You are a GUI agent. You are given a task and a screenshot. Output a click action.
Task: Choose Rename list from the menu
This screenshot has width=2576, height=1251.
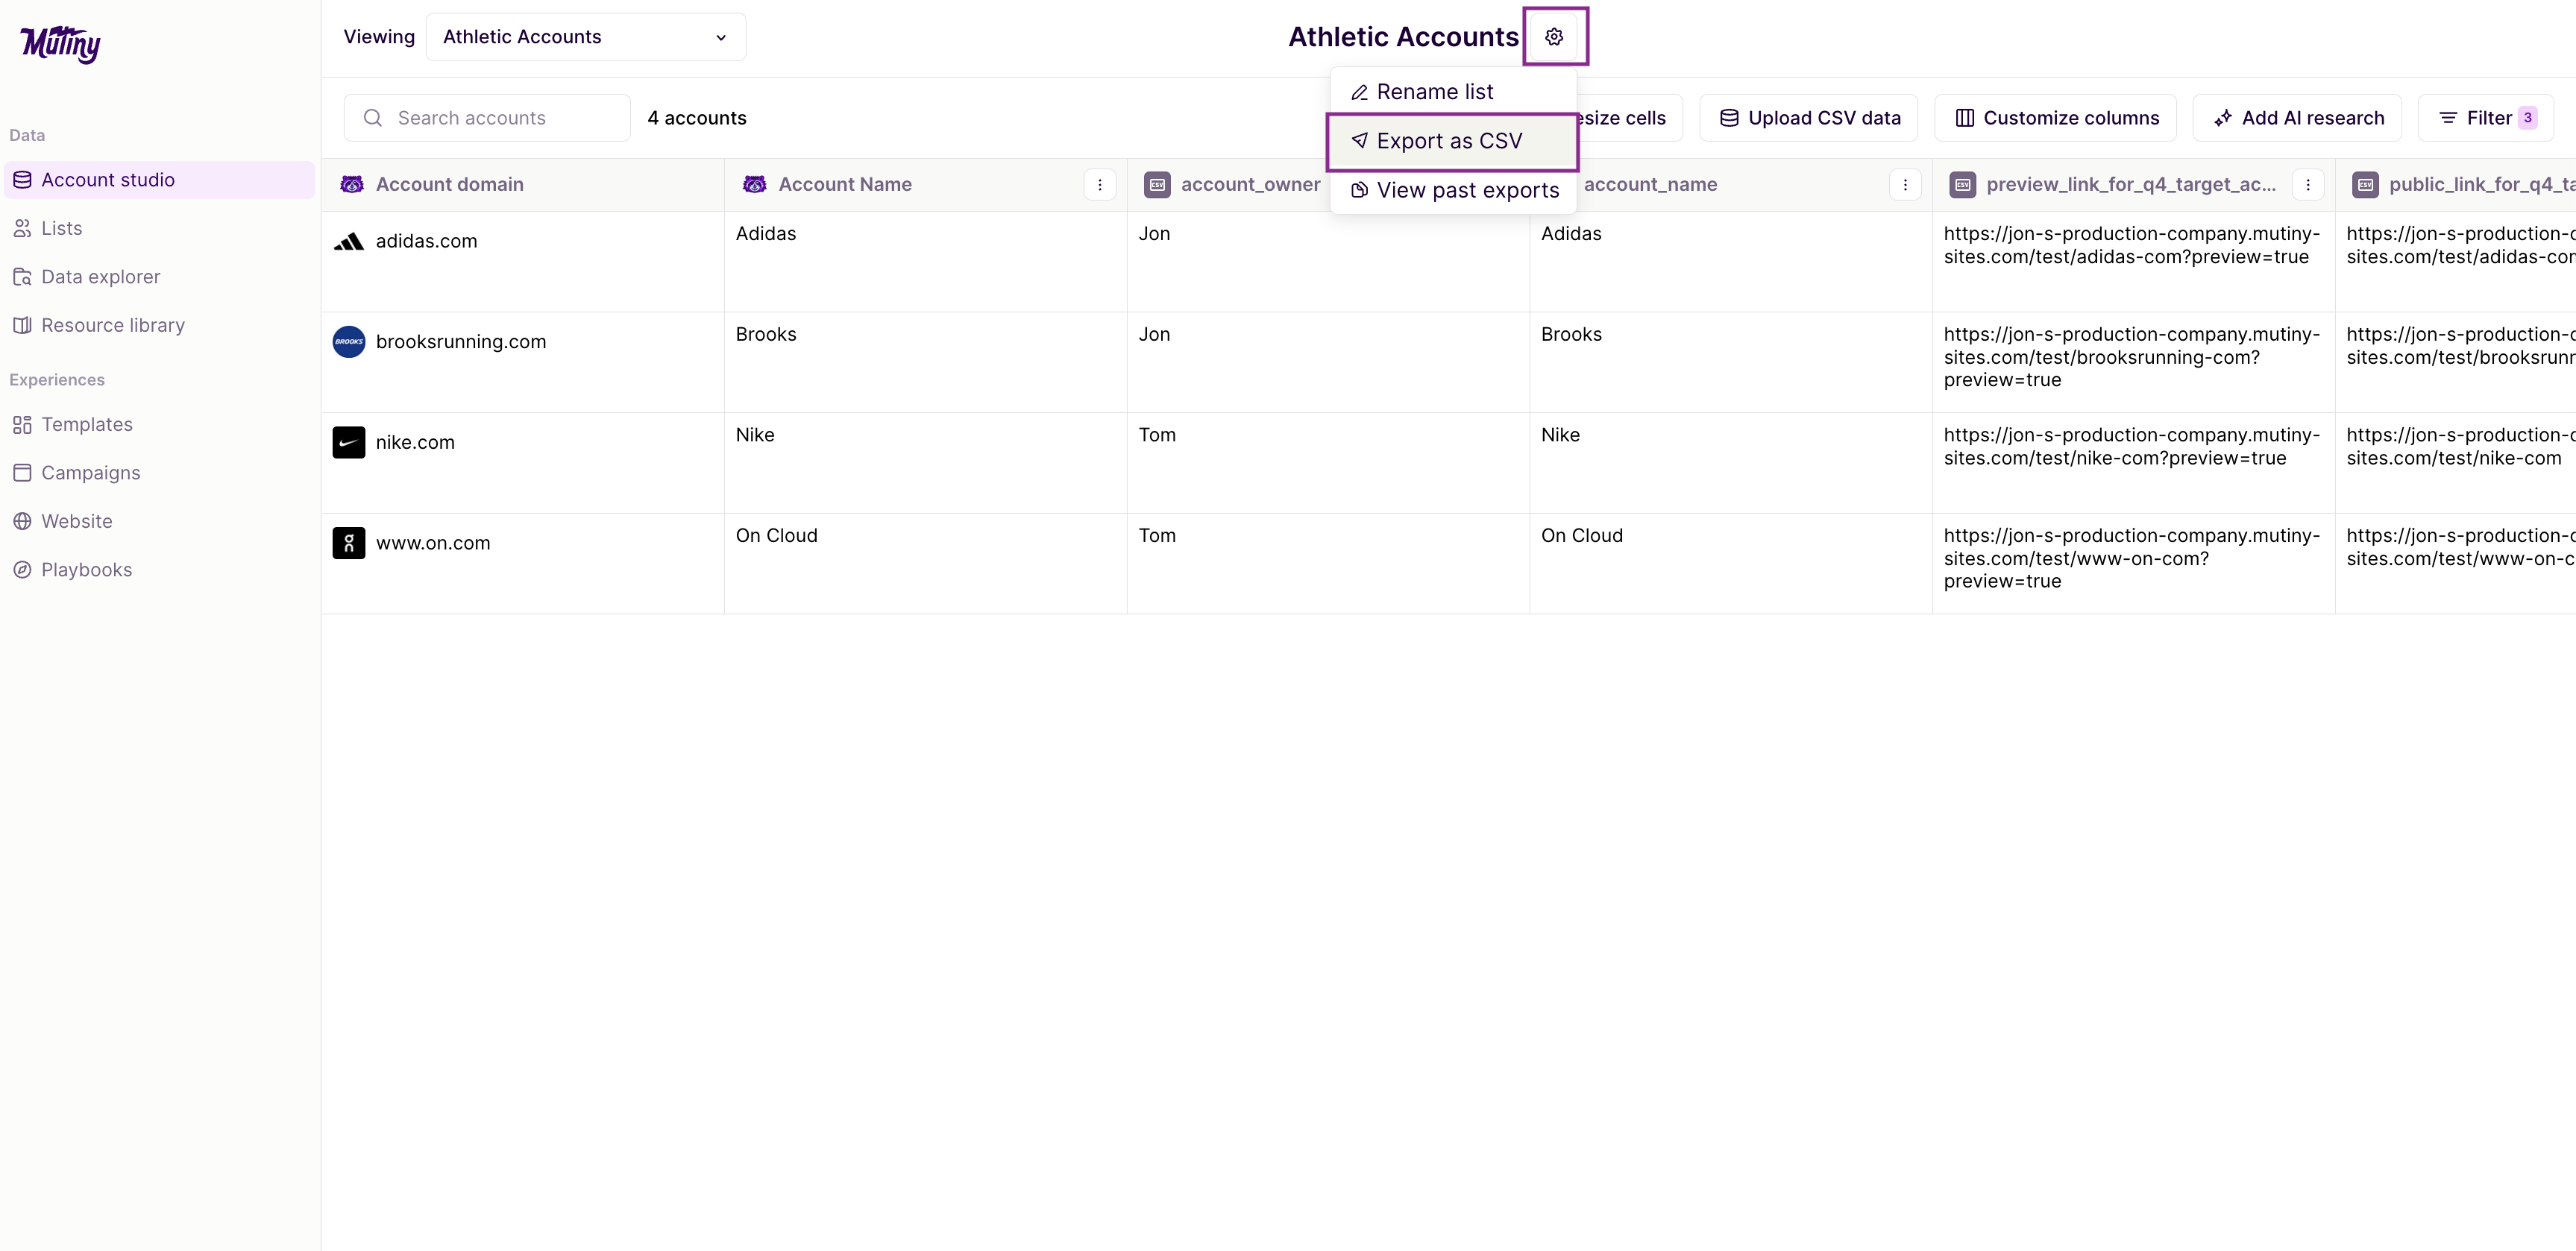click(1434, 91)
